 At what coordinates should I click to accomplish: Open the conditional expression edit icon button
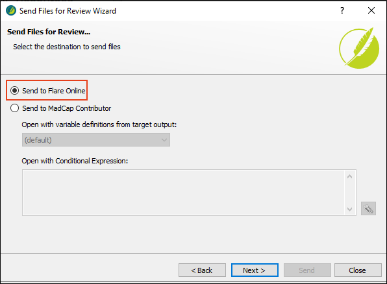(x=368, y=209)
